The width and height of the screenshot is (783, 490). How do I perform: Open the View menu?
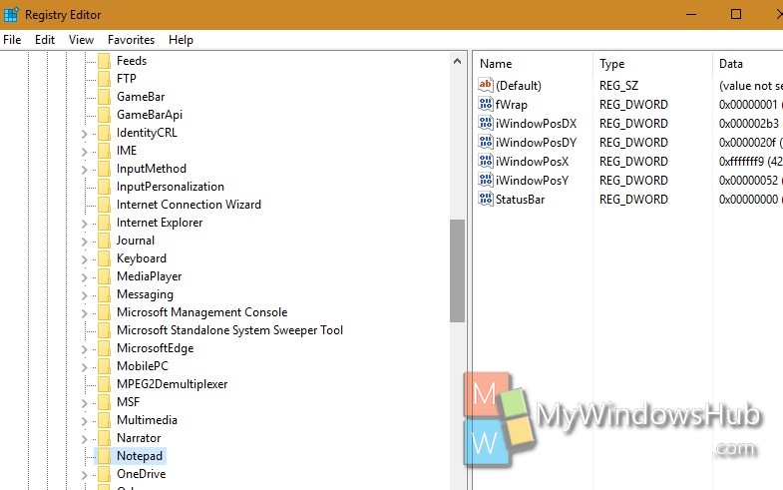click(x=81, y=40)
